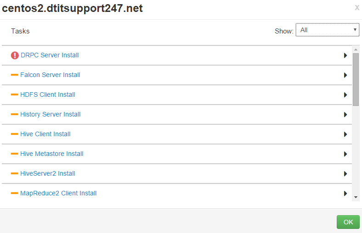Click the orange status icon beside MapReduce2 Client Install

(14, 193)
